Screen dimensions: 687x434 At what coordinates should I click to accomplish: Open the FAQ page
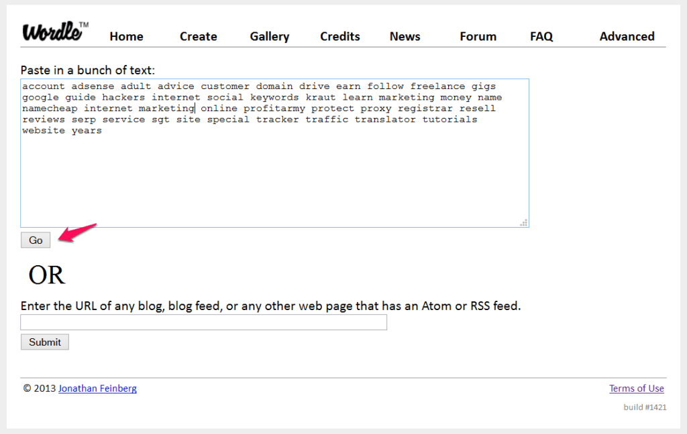(x=541, y=36)
